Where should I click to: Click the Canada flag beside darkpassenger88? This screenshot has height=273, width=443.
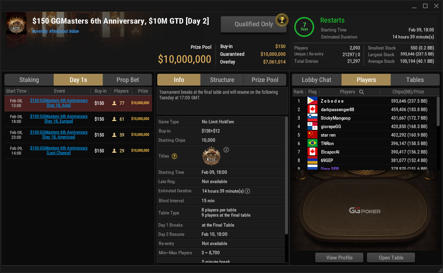click(312, 110)
